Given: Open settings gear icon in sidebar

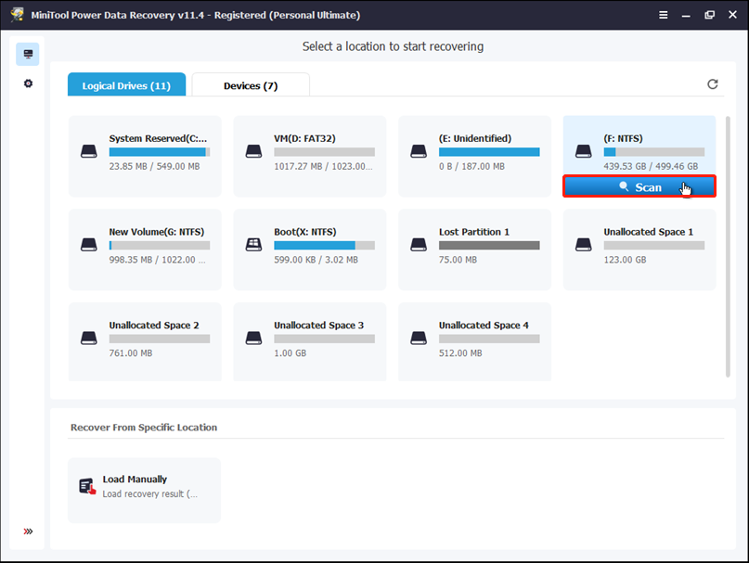Looking at the screenshot, I should 28,83.
